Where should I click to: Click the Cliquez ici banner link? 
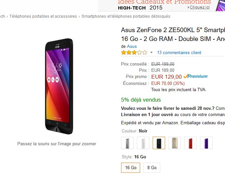(199, 7)
